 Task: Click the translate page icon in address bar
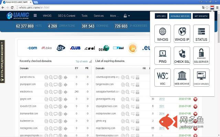coord(203,8)
